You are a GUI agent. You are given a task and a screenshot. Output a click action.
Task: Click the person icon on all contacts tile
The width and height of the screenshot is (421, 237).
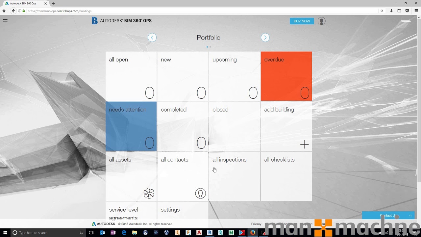point(201,193)
